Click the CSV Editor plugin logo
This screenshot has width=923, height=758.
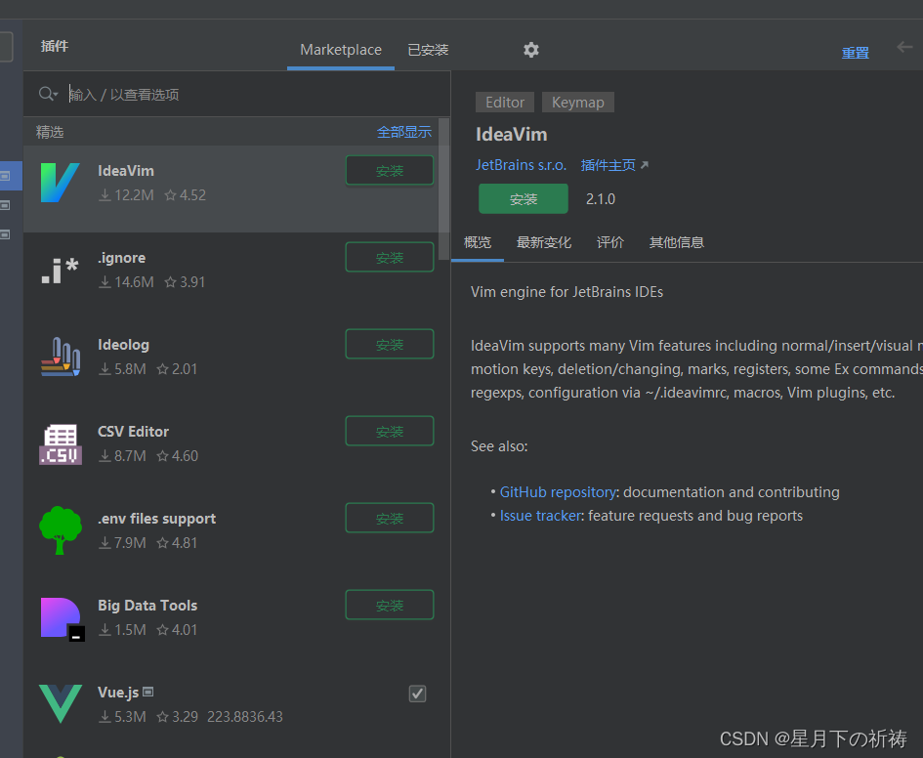pos(60,443)
